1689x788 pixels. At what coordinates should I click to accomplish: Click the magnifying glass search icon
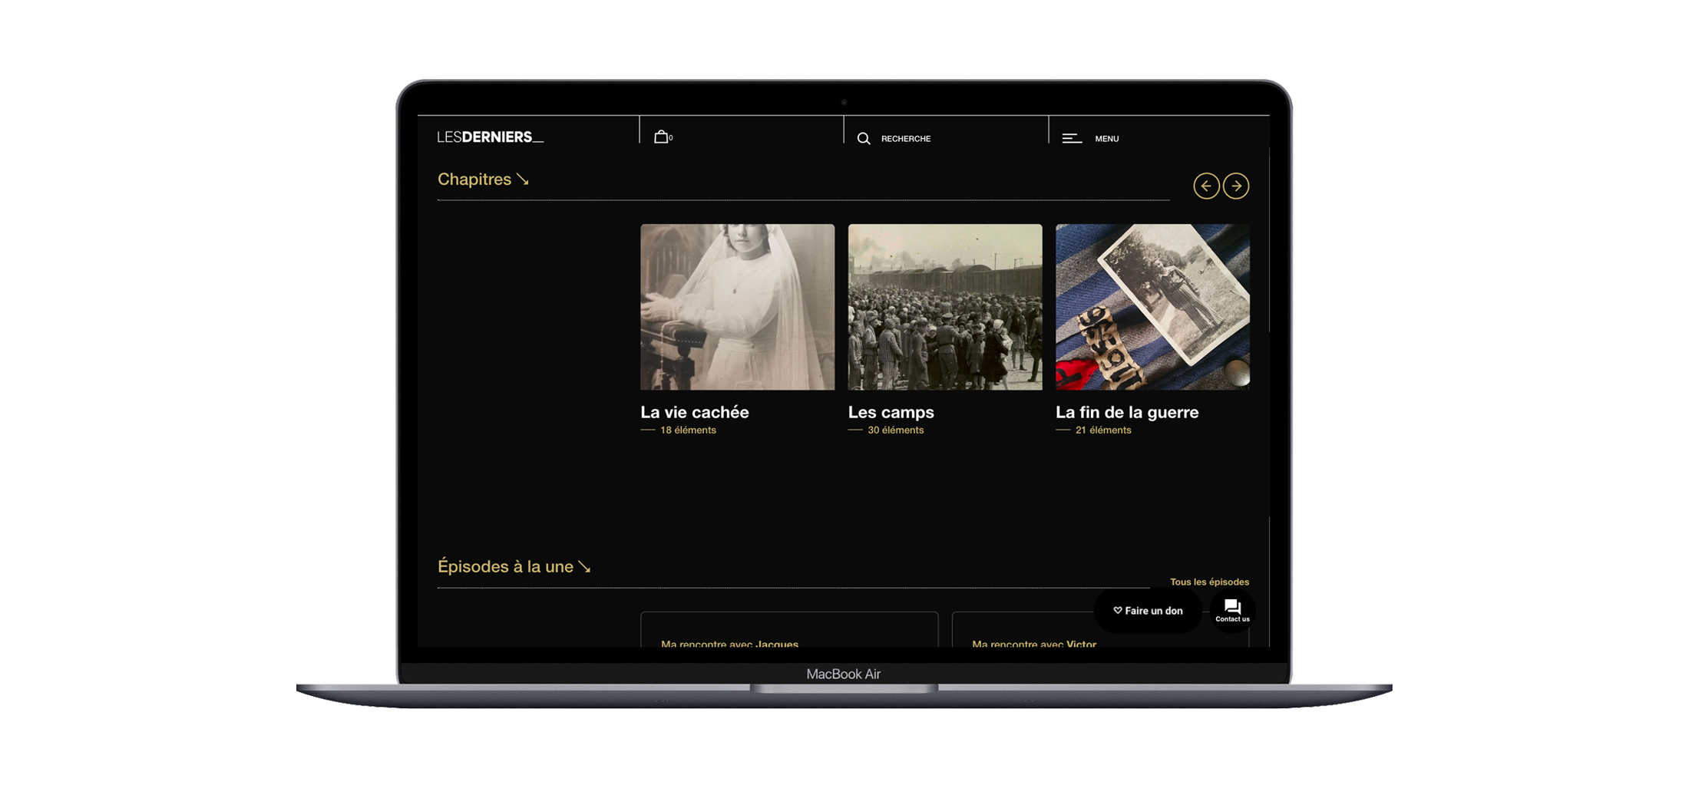[864, 139]
